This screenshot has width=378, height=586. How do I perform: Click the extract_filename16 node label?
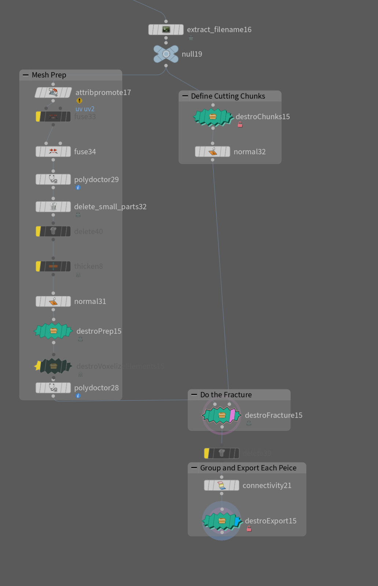(219, 29)
